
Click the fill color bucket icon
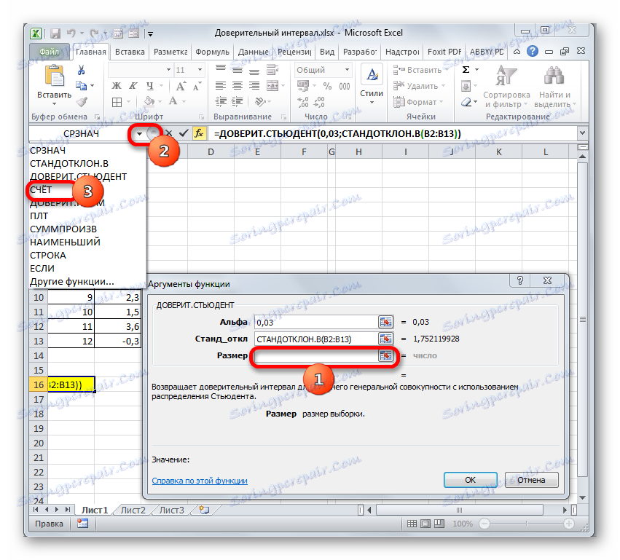[x=149, y=101]
